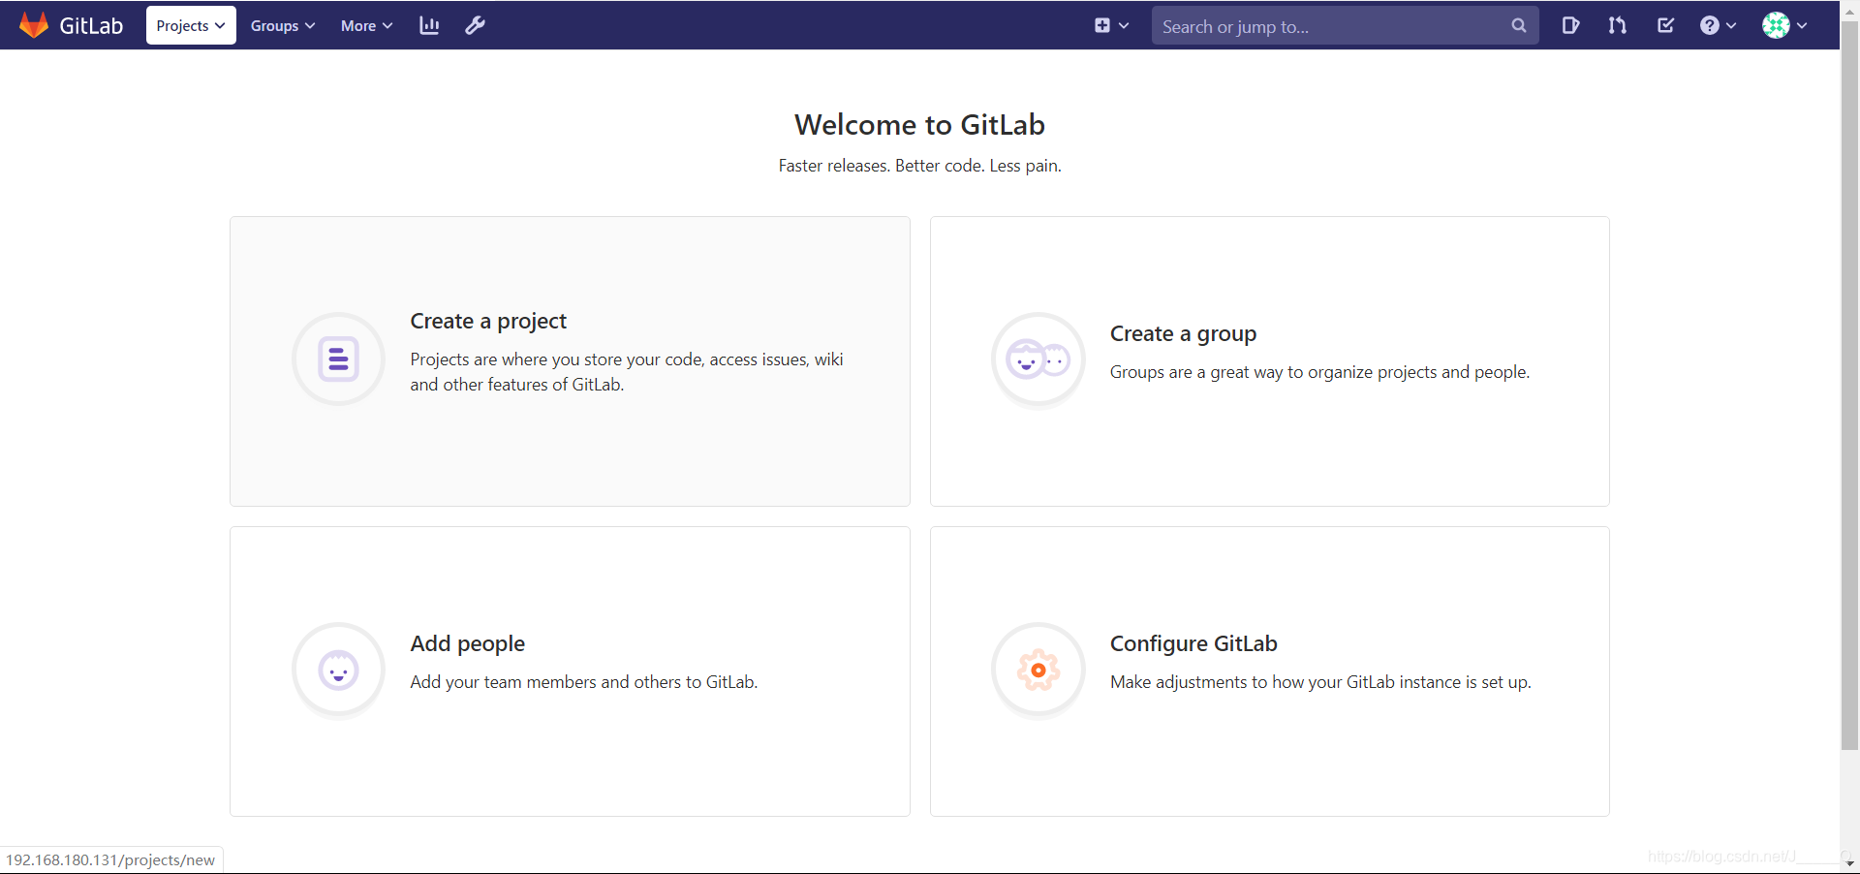Click the search magnifier icon
The height and width of the screenshot is (874, 1860).
(1518, 26)
